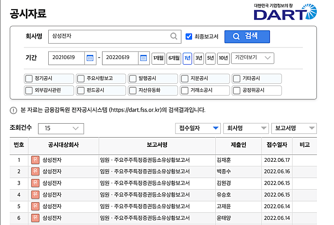The image size is (334, 225).
Task: Click the 유 badge in row 4
Action: [35, 194]
